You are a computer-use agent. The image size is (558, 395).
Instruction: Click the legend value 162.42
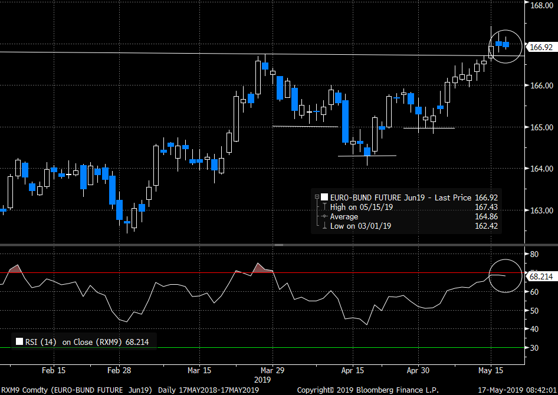tap(486, 226)
